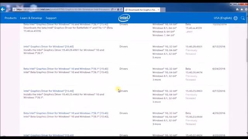Open Favorites star icon

coord(242,9)
